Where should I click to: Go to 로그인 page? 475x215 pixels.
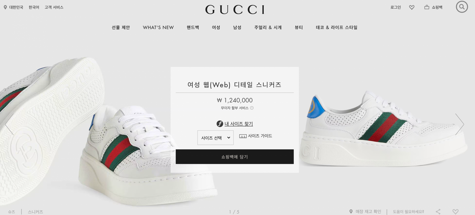395,7
